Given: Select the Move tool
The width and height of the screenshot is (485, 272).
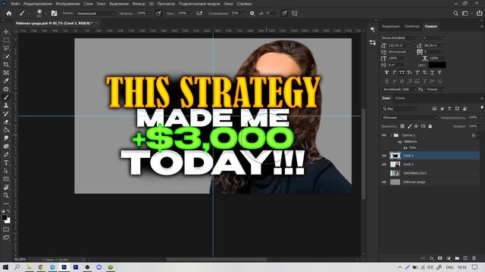Looking at the screenshot, I should click(6, 32).
